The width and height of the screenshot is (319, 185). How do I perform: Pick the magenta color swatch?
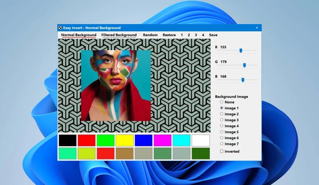(x=163, y=140)
